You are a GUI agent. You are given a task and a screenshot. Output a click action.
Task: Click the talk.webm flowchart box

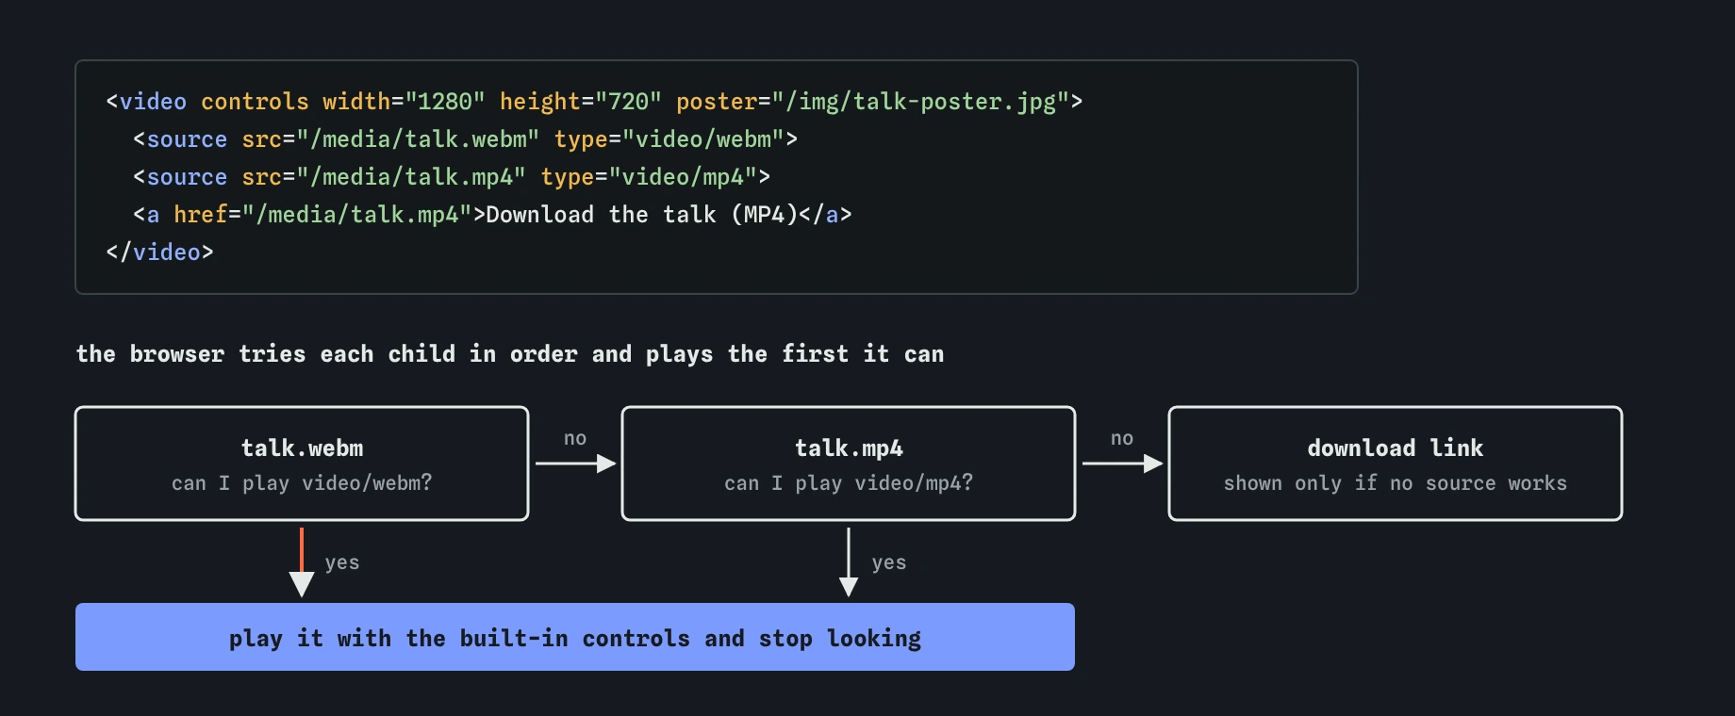pyautogui.click(x=302, y=464)
